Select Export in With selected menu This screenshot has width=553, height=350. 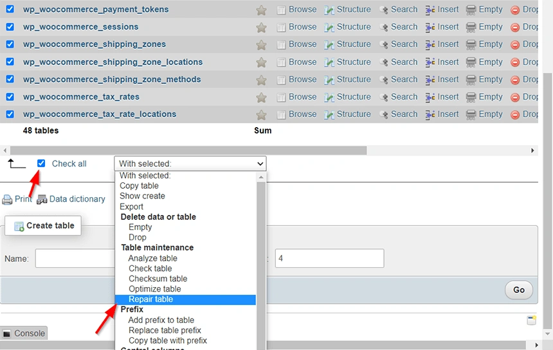[132, 207]
